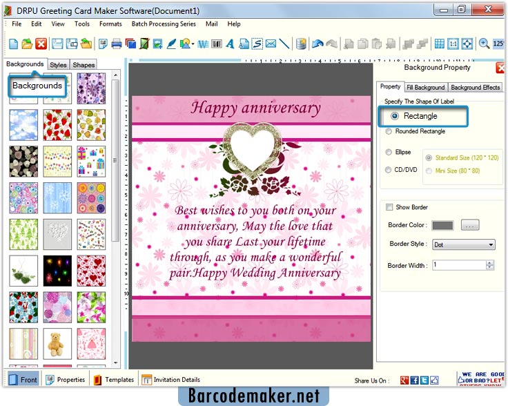The image size is (508, 406).
Task: Click the zoom magnifier icon
Action: click(x=484, y=43)
